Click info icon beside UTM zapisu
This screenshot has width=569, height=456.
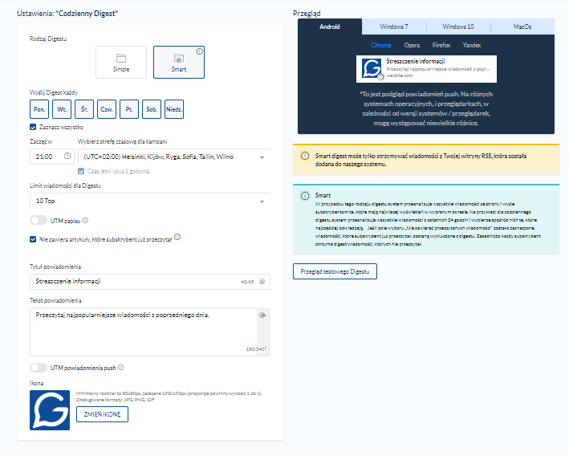[85, 221]
